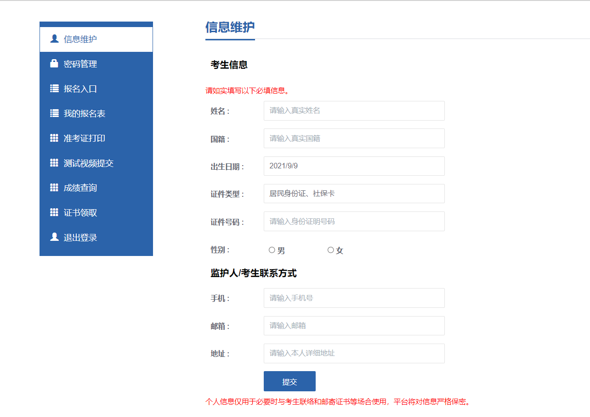
Task: Click the grid icon beside 成绩查询
Action: (x=54, y=188)
